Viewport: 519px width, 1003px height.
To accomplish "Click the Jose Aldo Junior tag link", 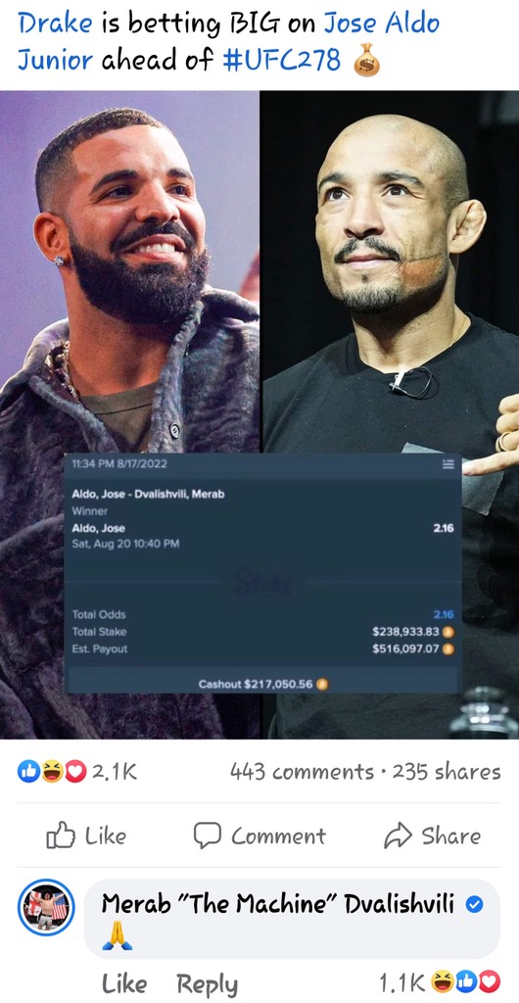I will click(228, 42).
